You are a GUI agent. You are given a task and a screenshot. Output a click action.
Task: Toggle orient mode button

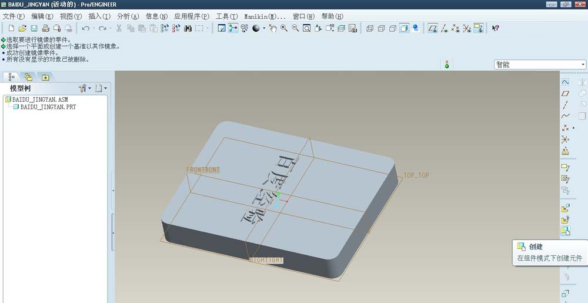click(x=245, y=28)
